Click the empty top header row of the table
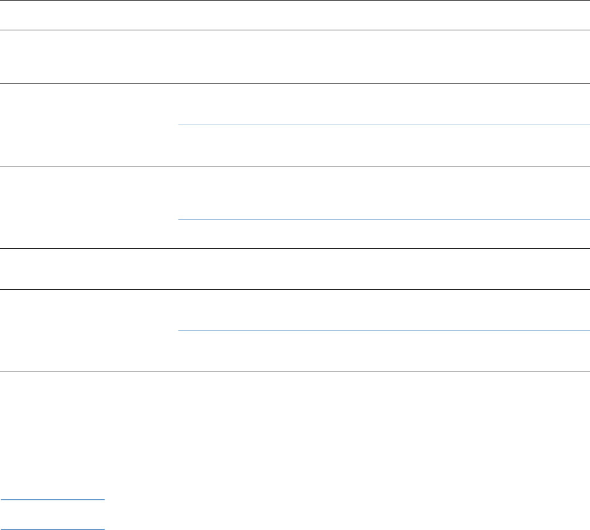 [295, 15]
